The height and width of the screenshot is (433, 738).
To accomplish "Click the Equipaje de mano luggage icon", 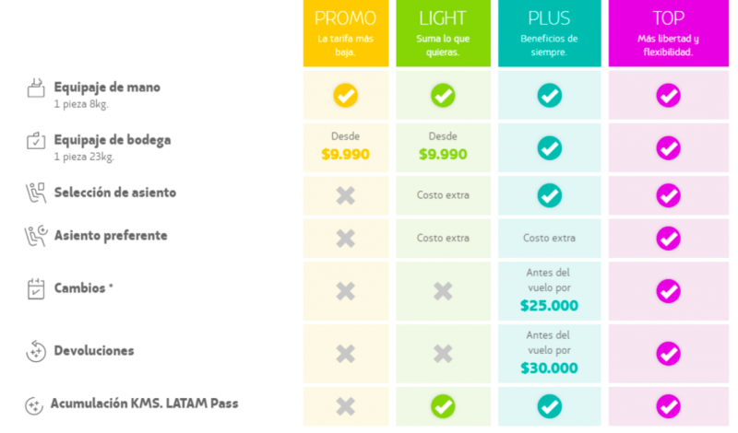I will coord(36,88).
